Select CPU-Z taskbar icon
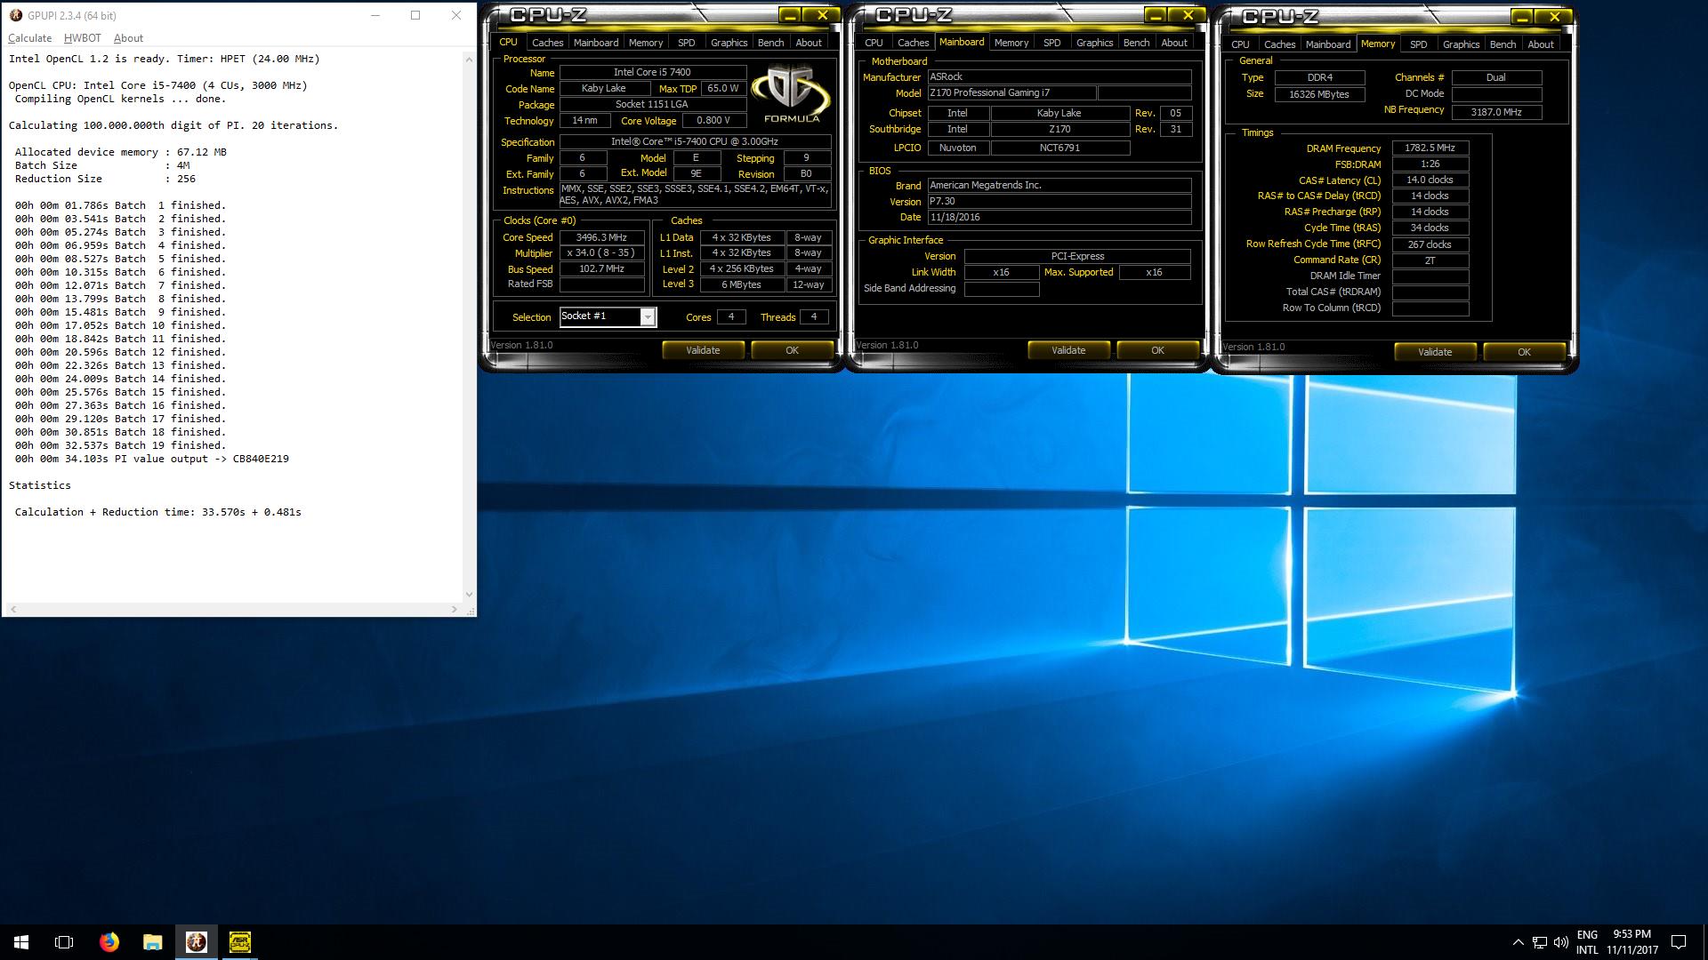This screenshot has height=960, width=1708. [x=239, y=942]
